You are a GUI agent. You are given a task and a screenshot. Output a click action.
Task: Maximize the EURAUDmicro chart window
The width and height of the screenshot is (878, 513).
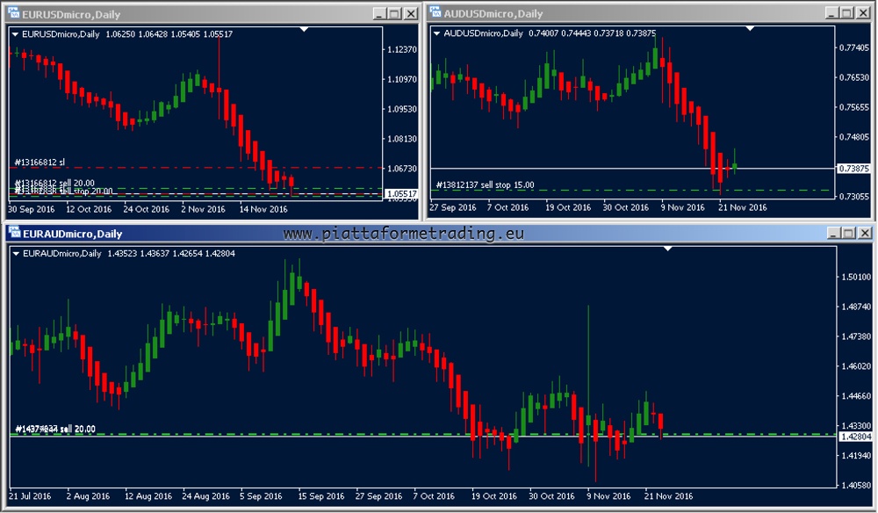click(x=847, y=234)
